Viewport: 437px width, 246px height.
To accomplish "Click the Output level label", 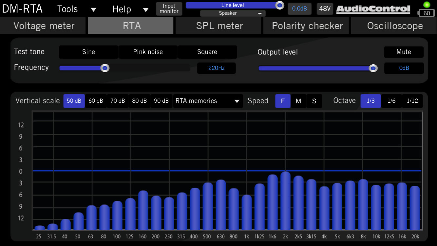I will point(277,52).
